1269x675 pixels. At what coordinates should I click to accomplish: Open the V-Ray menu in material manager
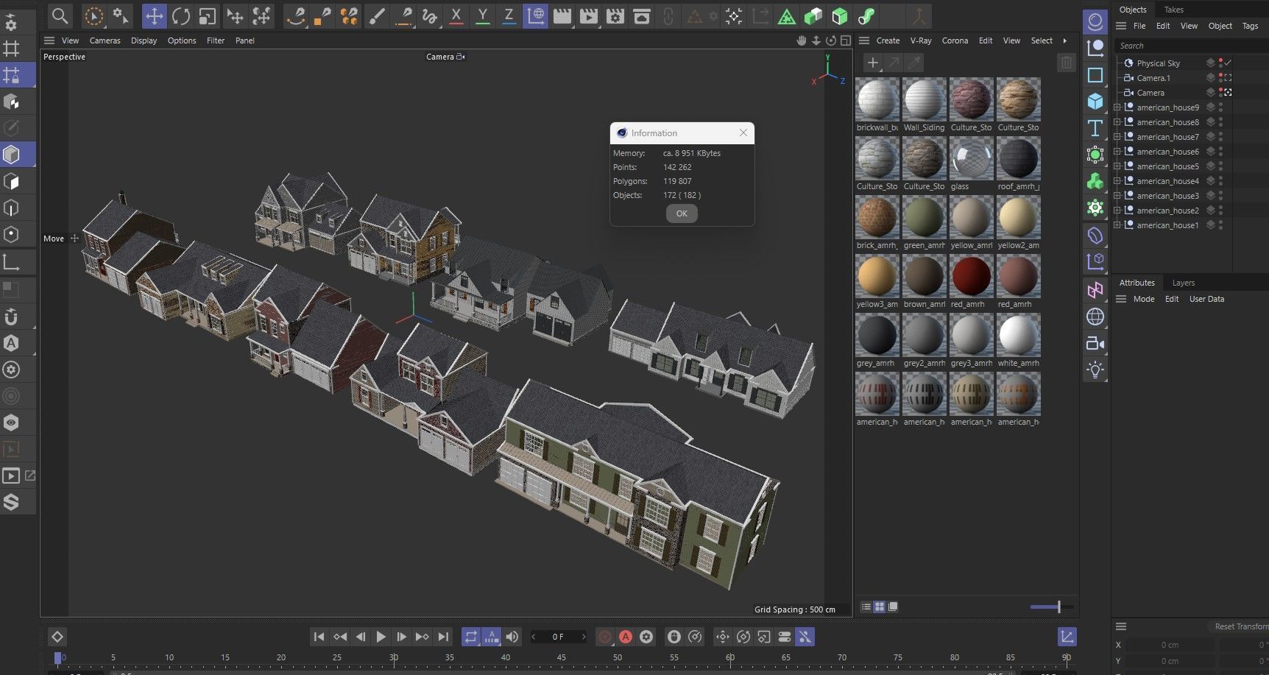921,40
